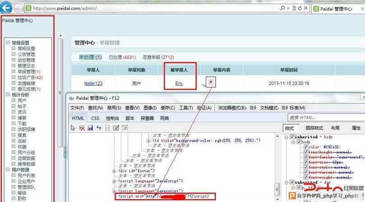The height and width of the screenshot is (202, 365).
Task: Uncheck the line-height: normal checkbox
Action: pos(306,152)
